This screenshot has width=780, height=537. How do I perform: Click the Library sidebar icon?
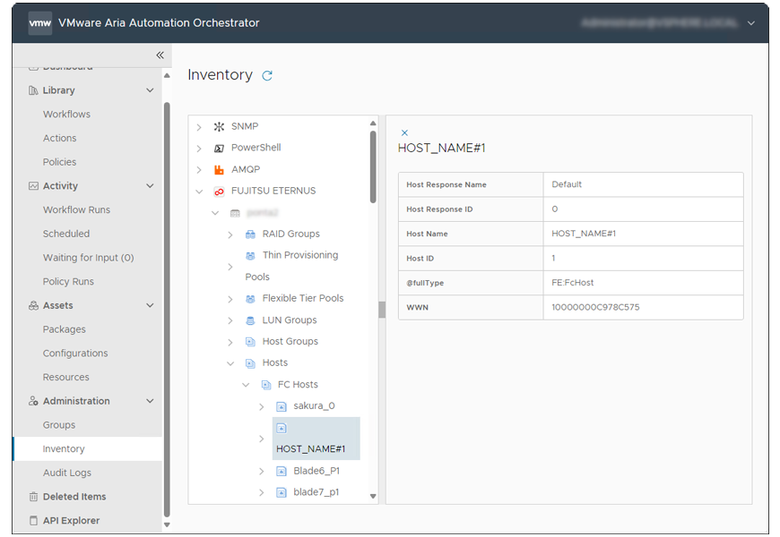[33, 90]
